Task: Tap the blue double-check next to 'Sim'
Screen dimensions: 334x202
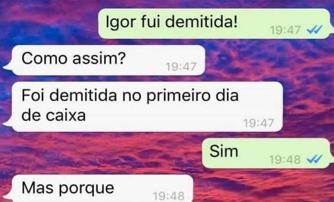Action: (315, 159)
